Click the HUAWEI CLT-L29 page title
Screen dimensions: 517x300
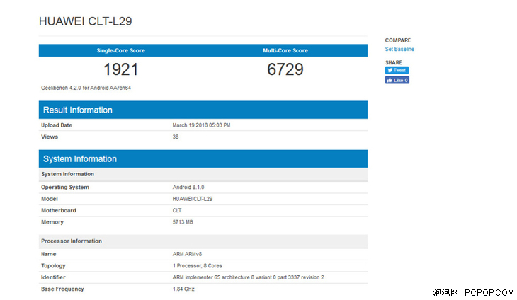coord(86,21)
